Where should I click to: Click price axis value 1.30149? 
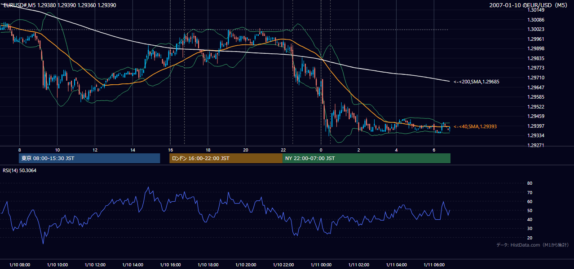(x=537, y=10)
